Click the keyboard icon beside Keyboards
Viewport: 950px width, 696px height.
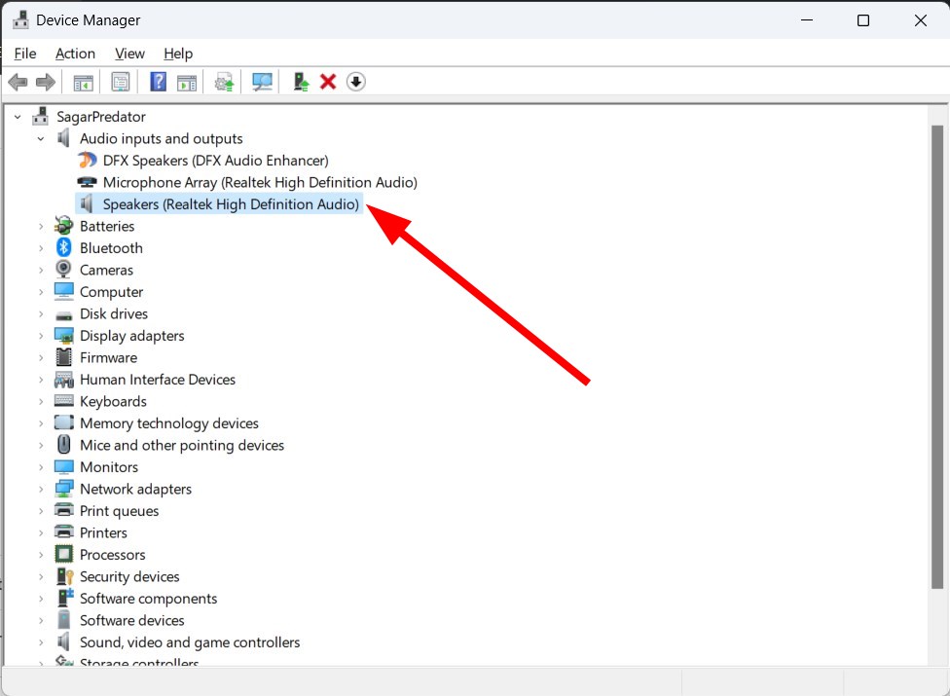[63, 400]
